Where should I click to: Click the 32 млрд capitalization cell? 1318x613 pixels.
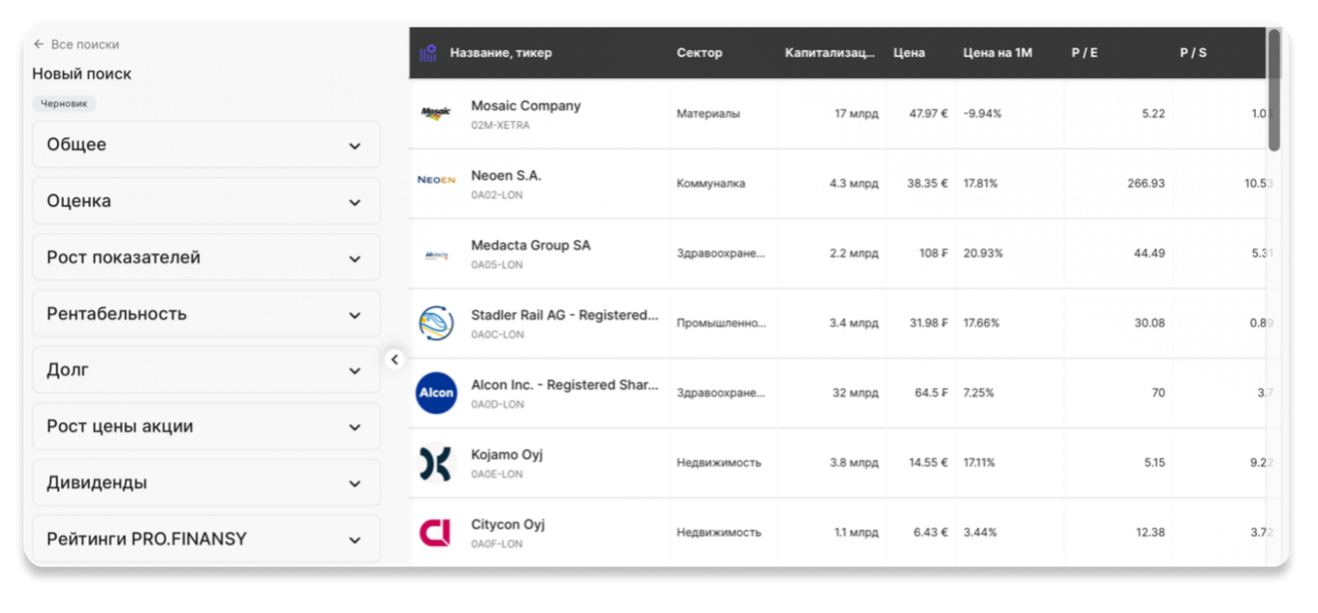pyautogui.click(x=855, y=393)
